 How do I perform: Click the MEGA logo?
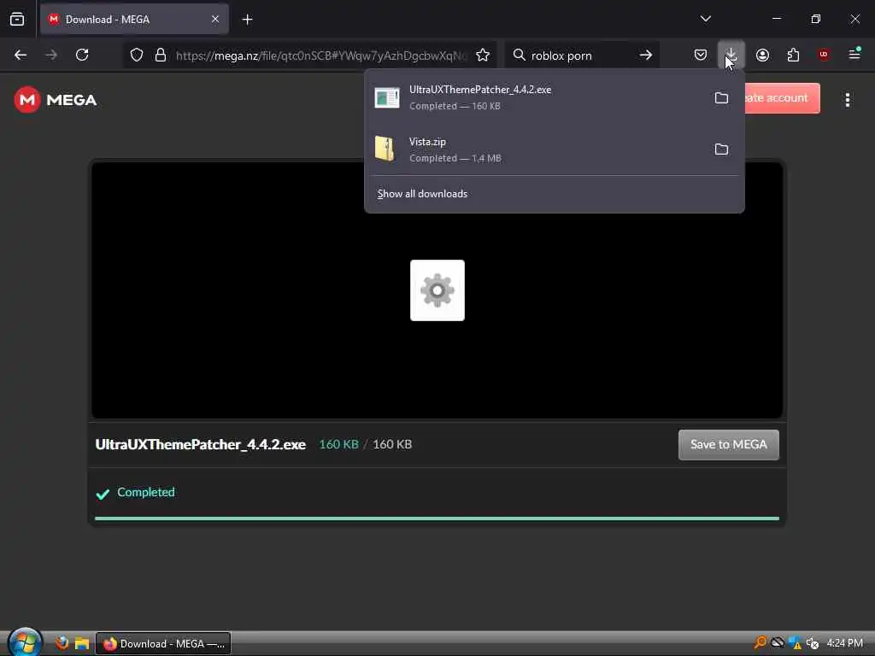(56, 100)
